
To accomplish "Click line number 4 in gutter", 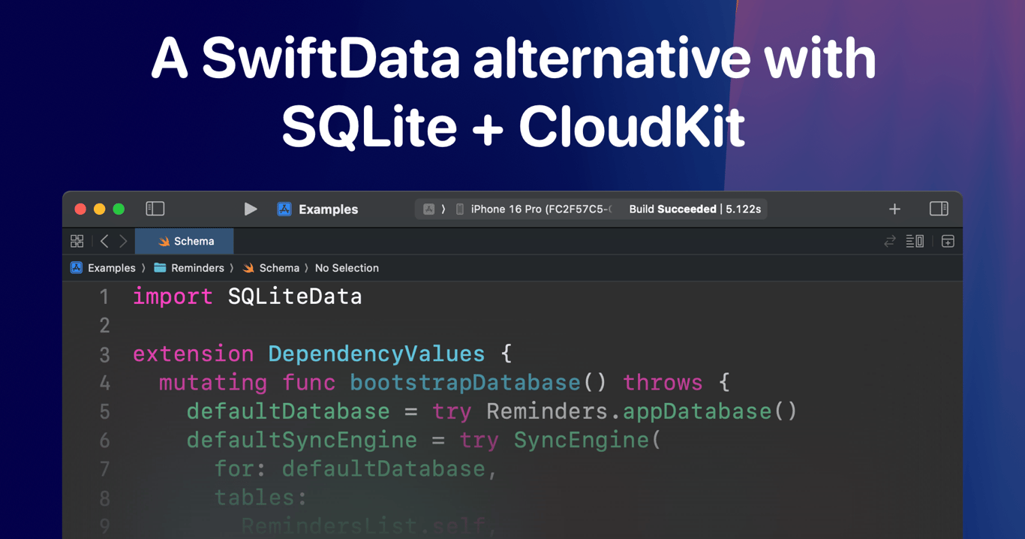I will [x=104, y=384].
